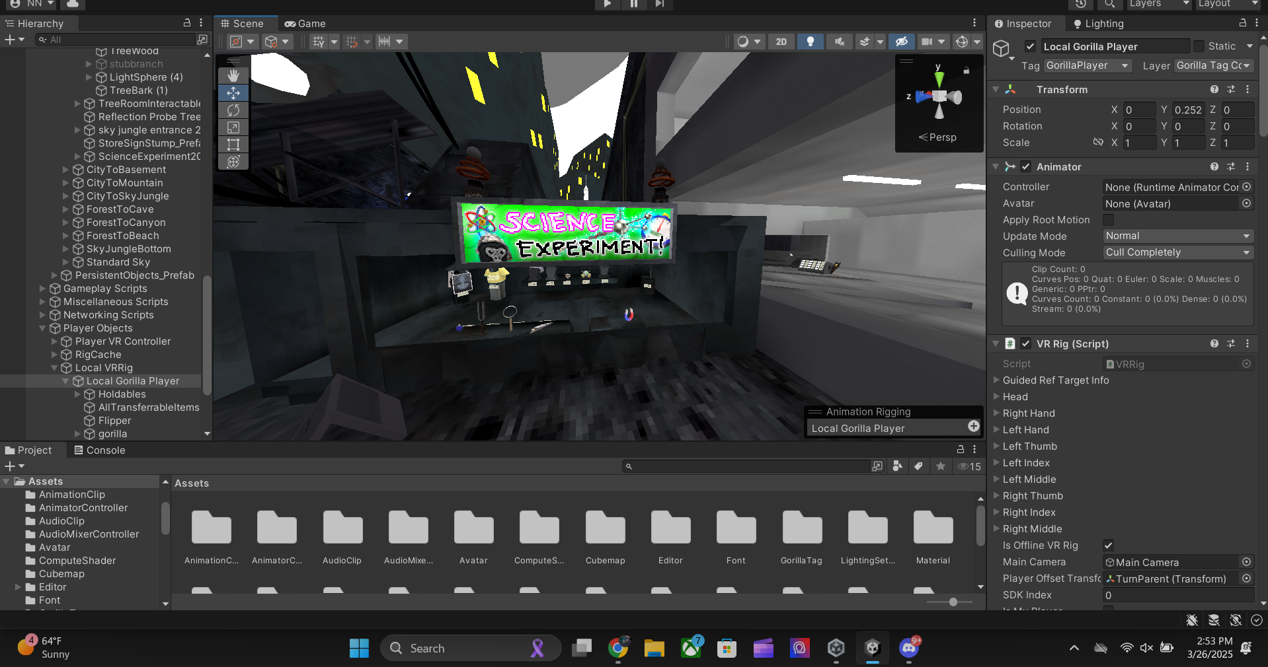
Task: Click the Play button
Action: (608, 4)
